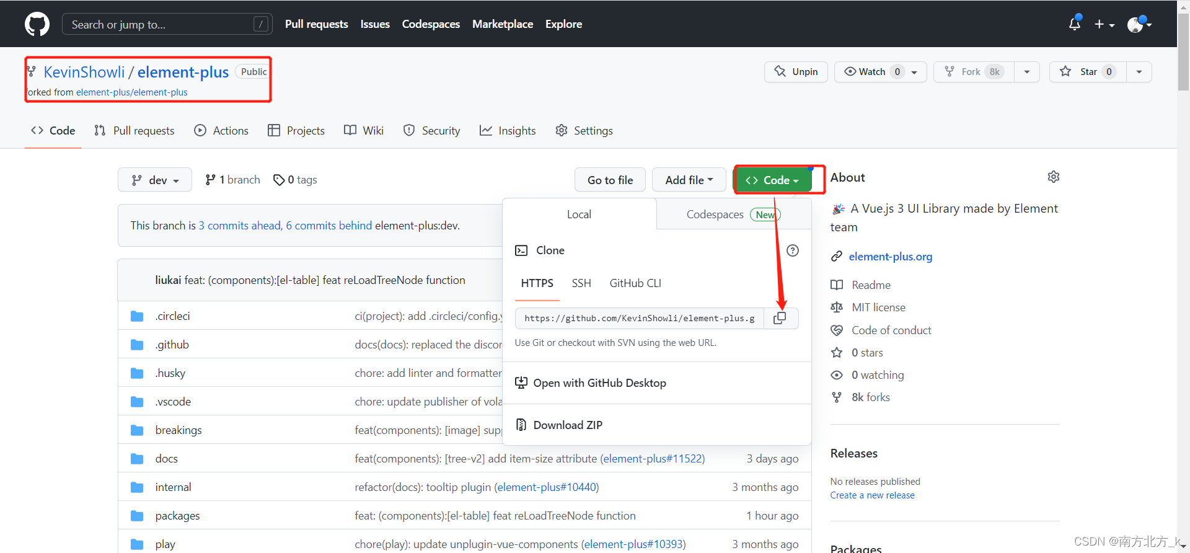View the 1 branch link
Screen dimensions: 1190x553
[232, 180]
